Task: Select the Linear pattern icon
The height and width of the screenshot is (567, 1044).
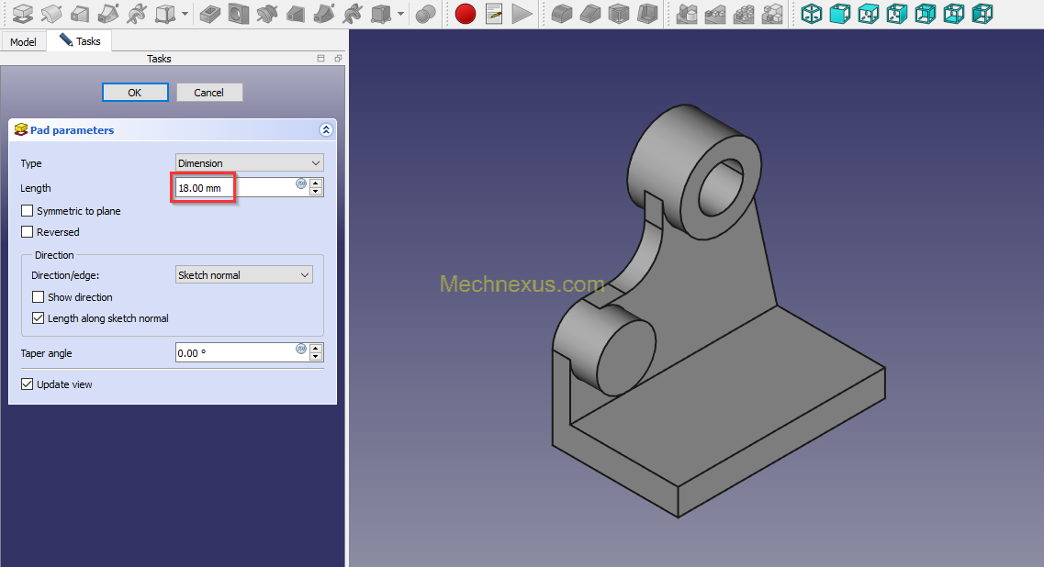Action: point(715,14)
